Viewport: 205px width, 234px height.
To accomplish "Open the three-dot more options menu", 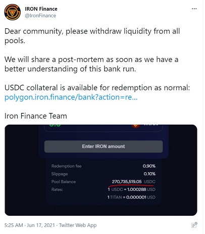I will coord(194,9).
